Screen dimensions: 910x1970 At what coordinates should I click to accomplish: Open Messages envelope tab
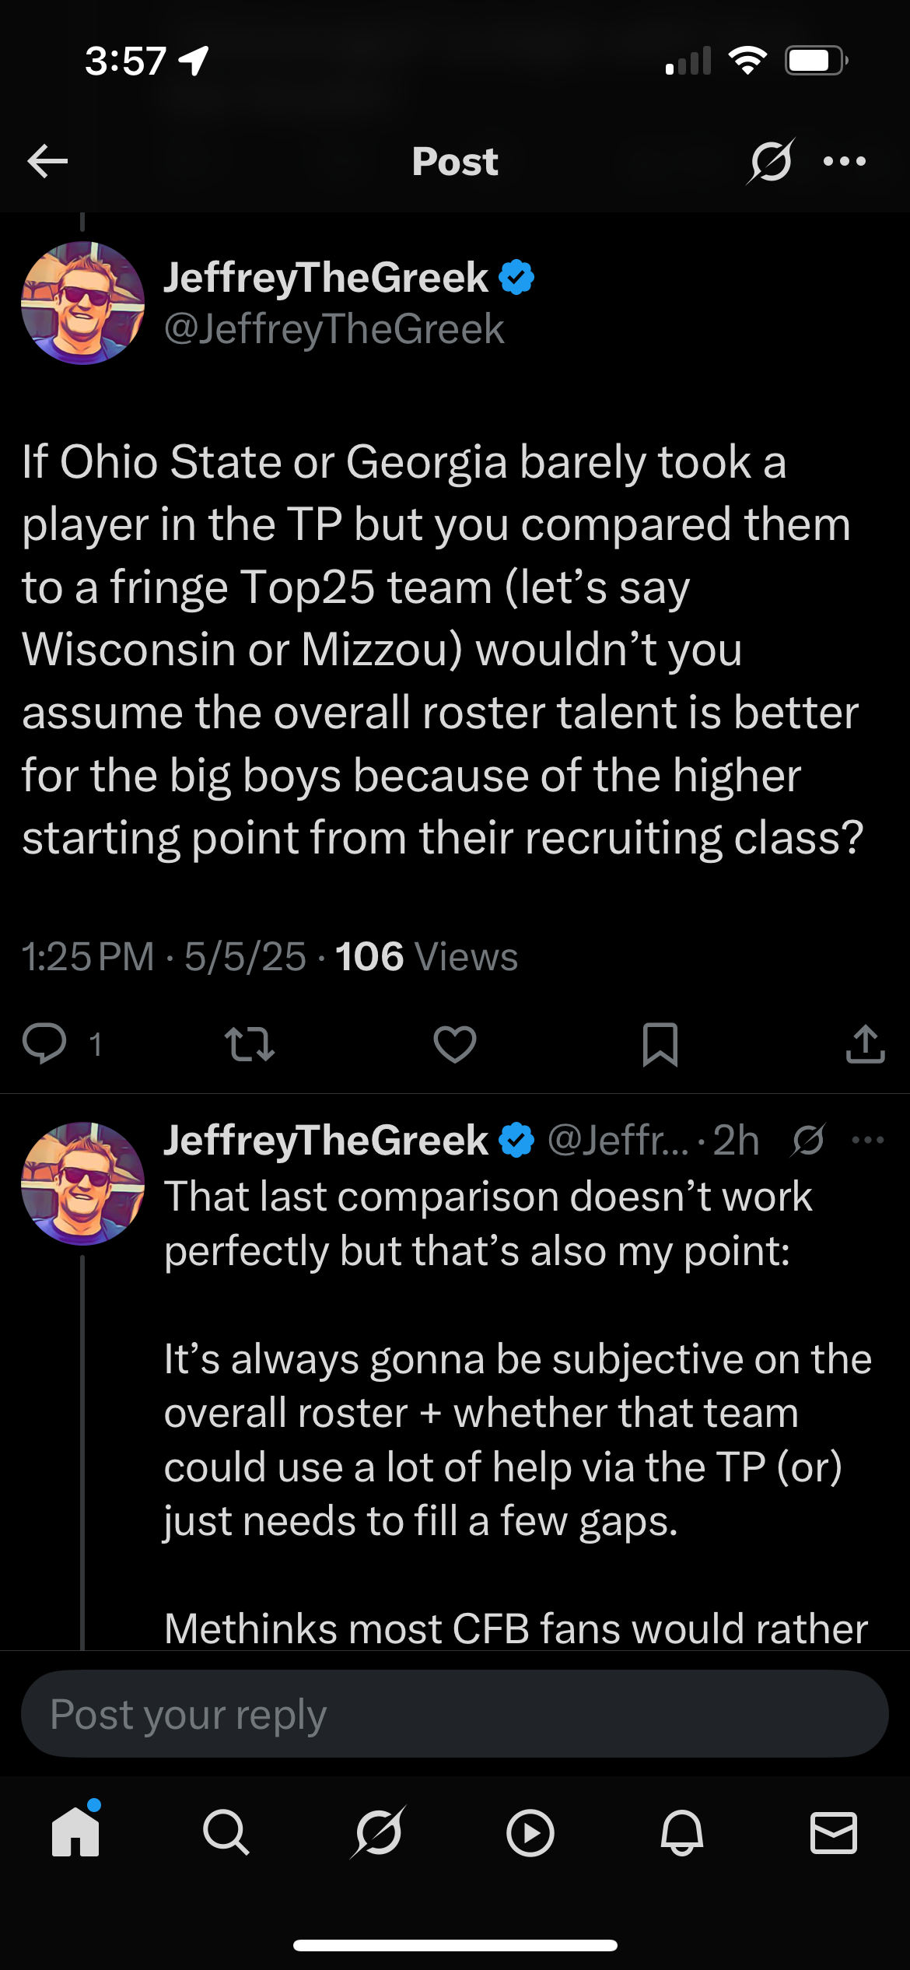834,1832
